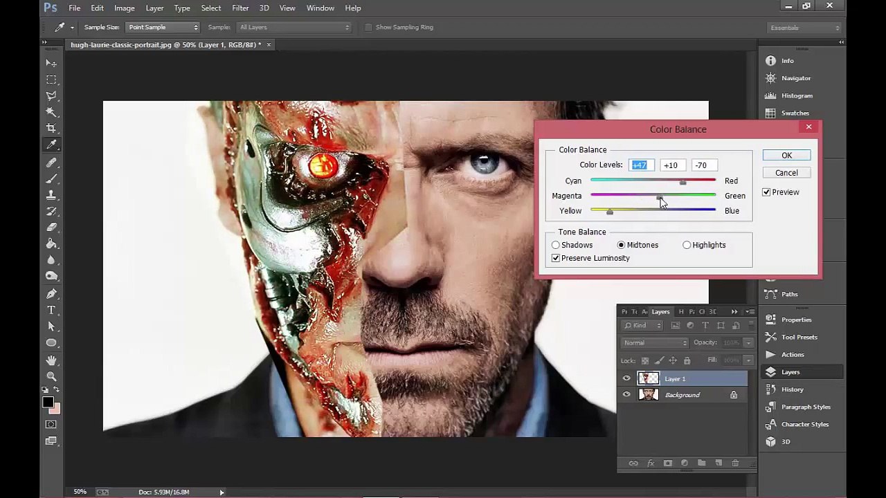Viewport: 886px width, 498px height.
Task: Select the Shadows tone balance option
Action: [x=556, y=245]
